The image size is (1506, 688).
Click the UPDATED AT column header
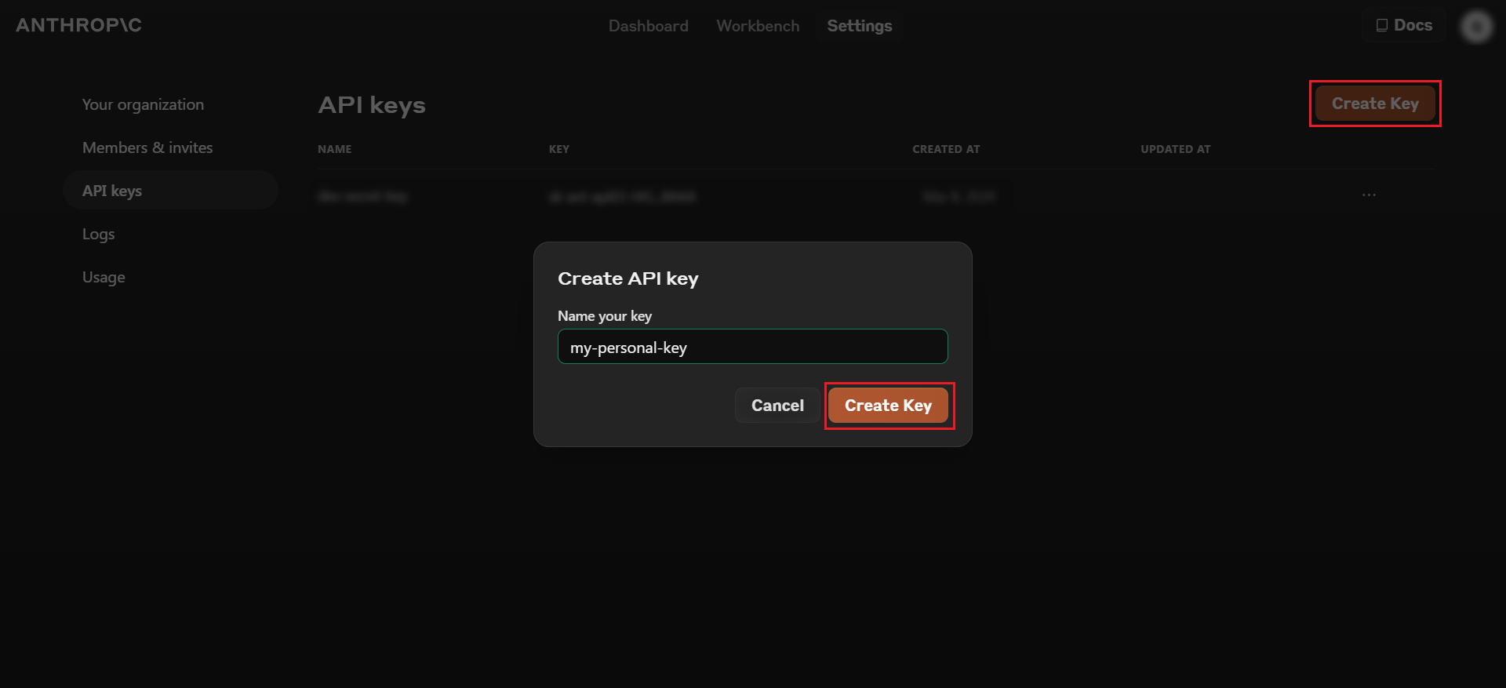1175,149
